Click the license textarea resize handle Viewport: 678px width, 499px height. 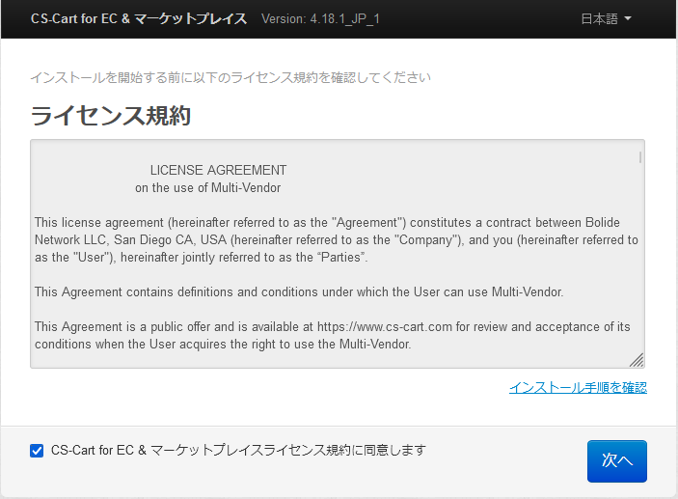(637, 361)
